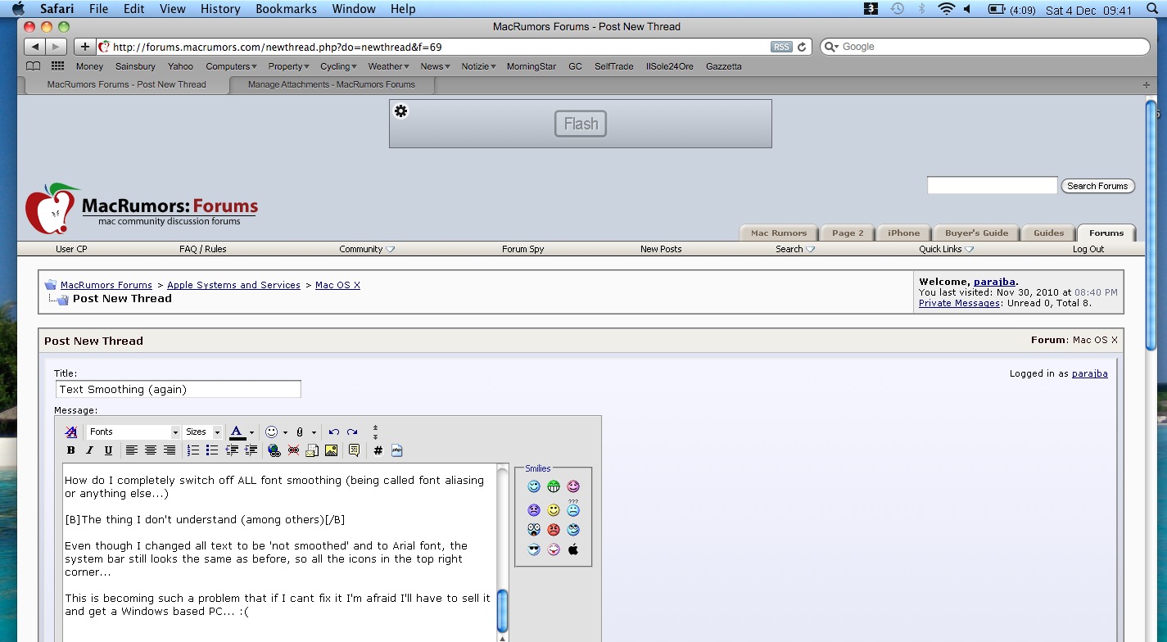
Task: Click the Insert Link globe icon
Action: click(274, 450)
